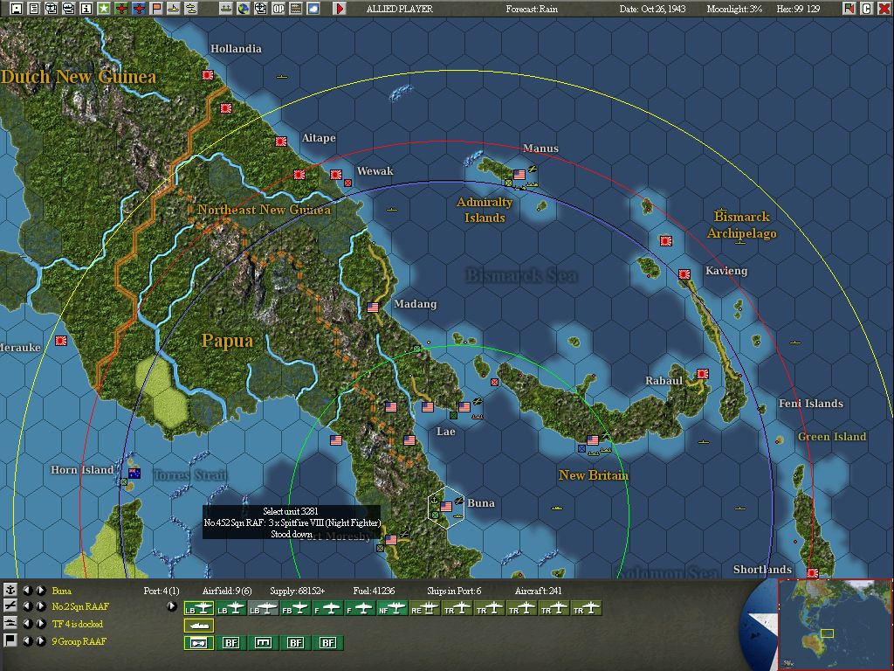Click the orange flag toolbar icon
This screenshot has width=894, height=671.
156,9
